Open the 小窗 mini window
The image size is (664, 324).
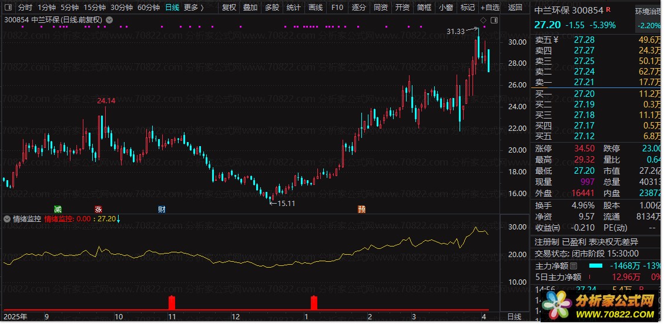pos(445,7)
